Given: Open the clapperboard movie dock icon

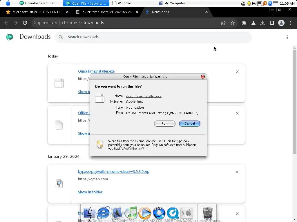Looking at the screenshot, I should 159,213.
